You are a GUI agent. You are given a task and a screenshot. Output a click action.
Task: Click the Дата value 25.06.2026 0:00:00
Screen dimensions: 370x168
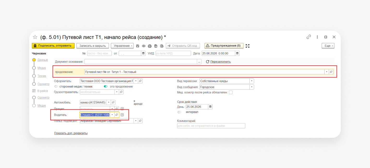pyautogui.click(x=218, y=53)
